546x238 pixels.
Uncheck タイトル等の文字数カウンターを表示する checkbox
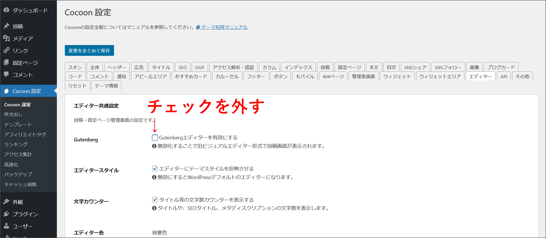tap(155, 200)
